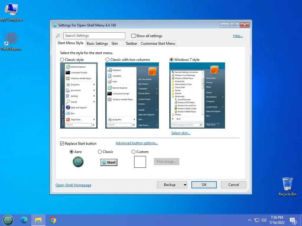Screen dimensions: 302x226
Task: Open the Help... link
Action: tap(238, 36)
